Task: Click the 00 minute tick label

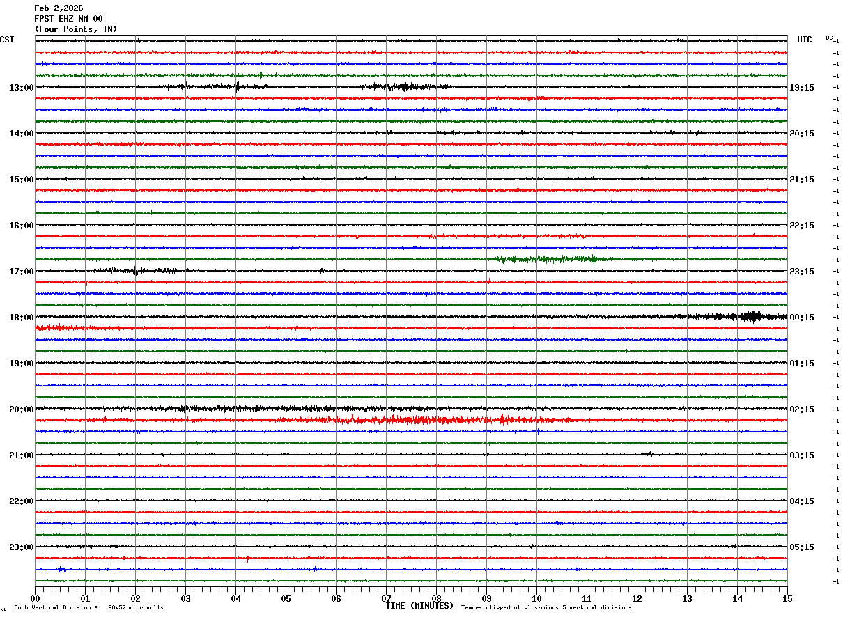Action: [x=35, y=598]
